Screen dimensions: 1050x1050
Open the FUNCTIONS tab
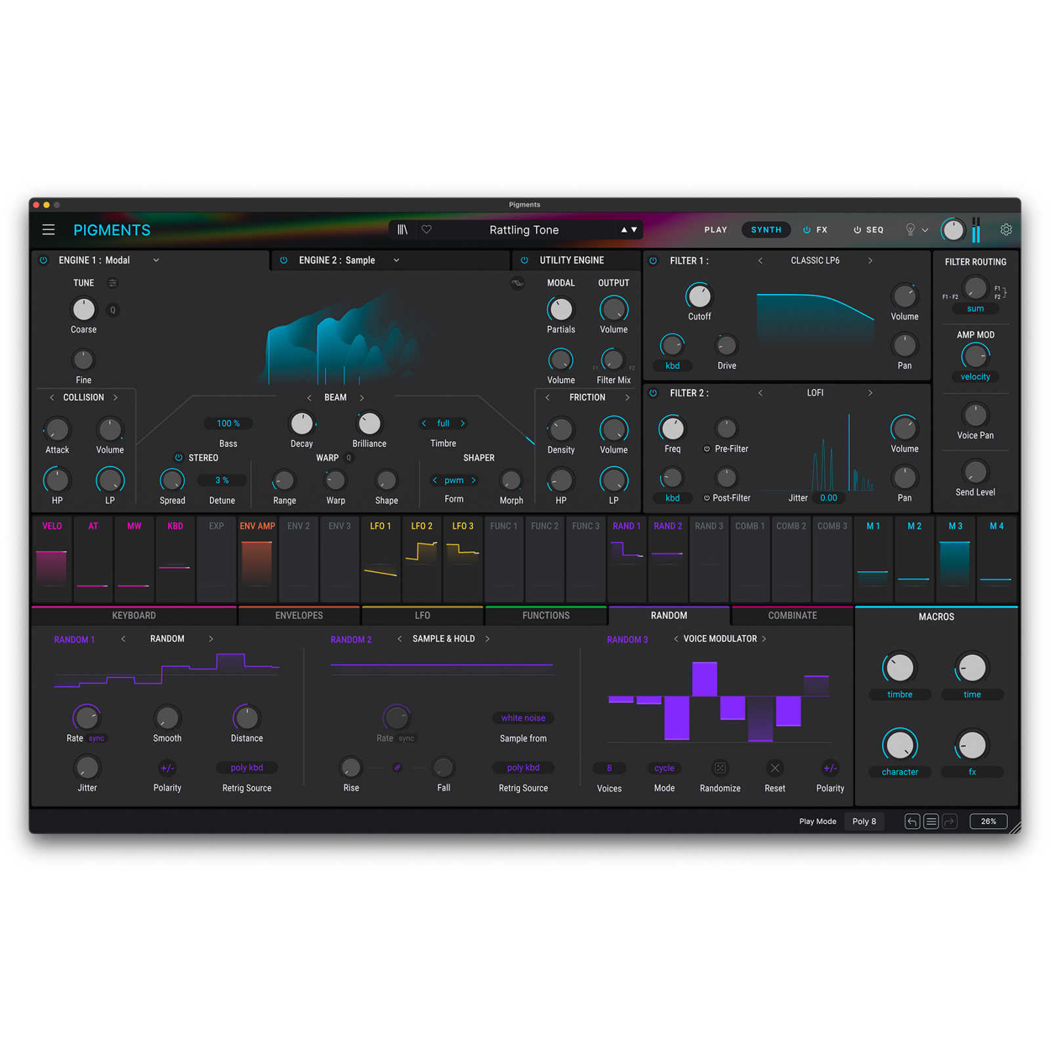coord(546,616)
